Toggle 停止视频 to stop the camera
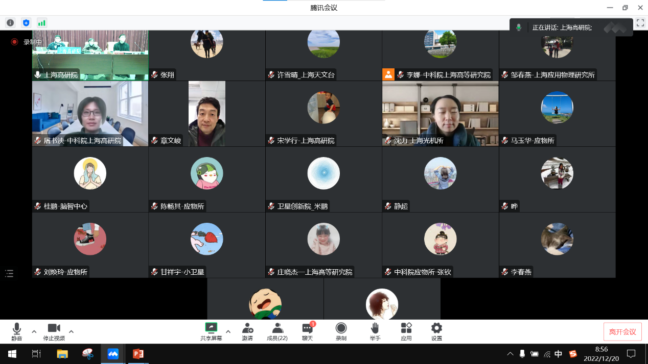Viewport: 648px width, 364px height. coord(54,331)
